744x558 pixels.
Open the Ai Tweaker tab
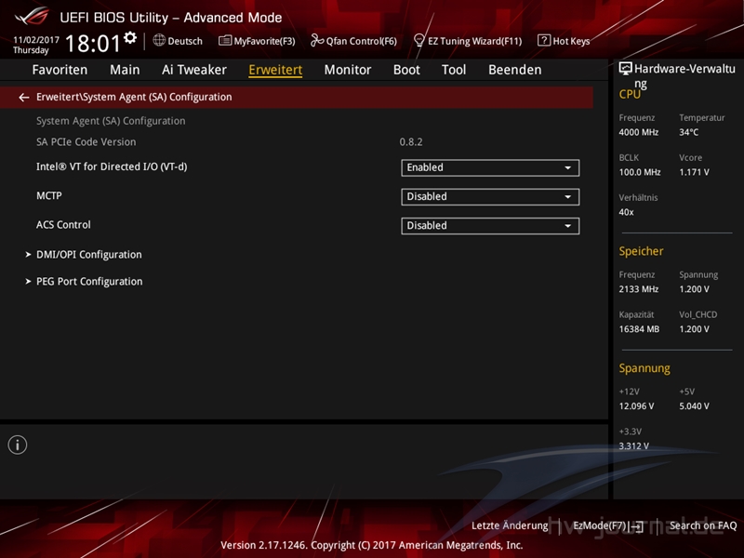194,70
